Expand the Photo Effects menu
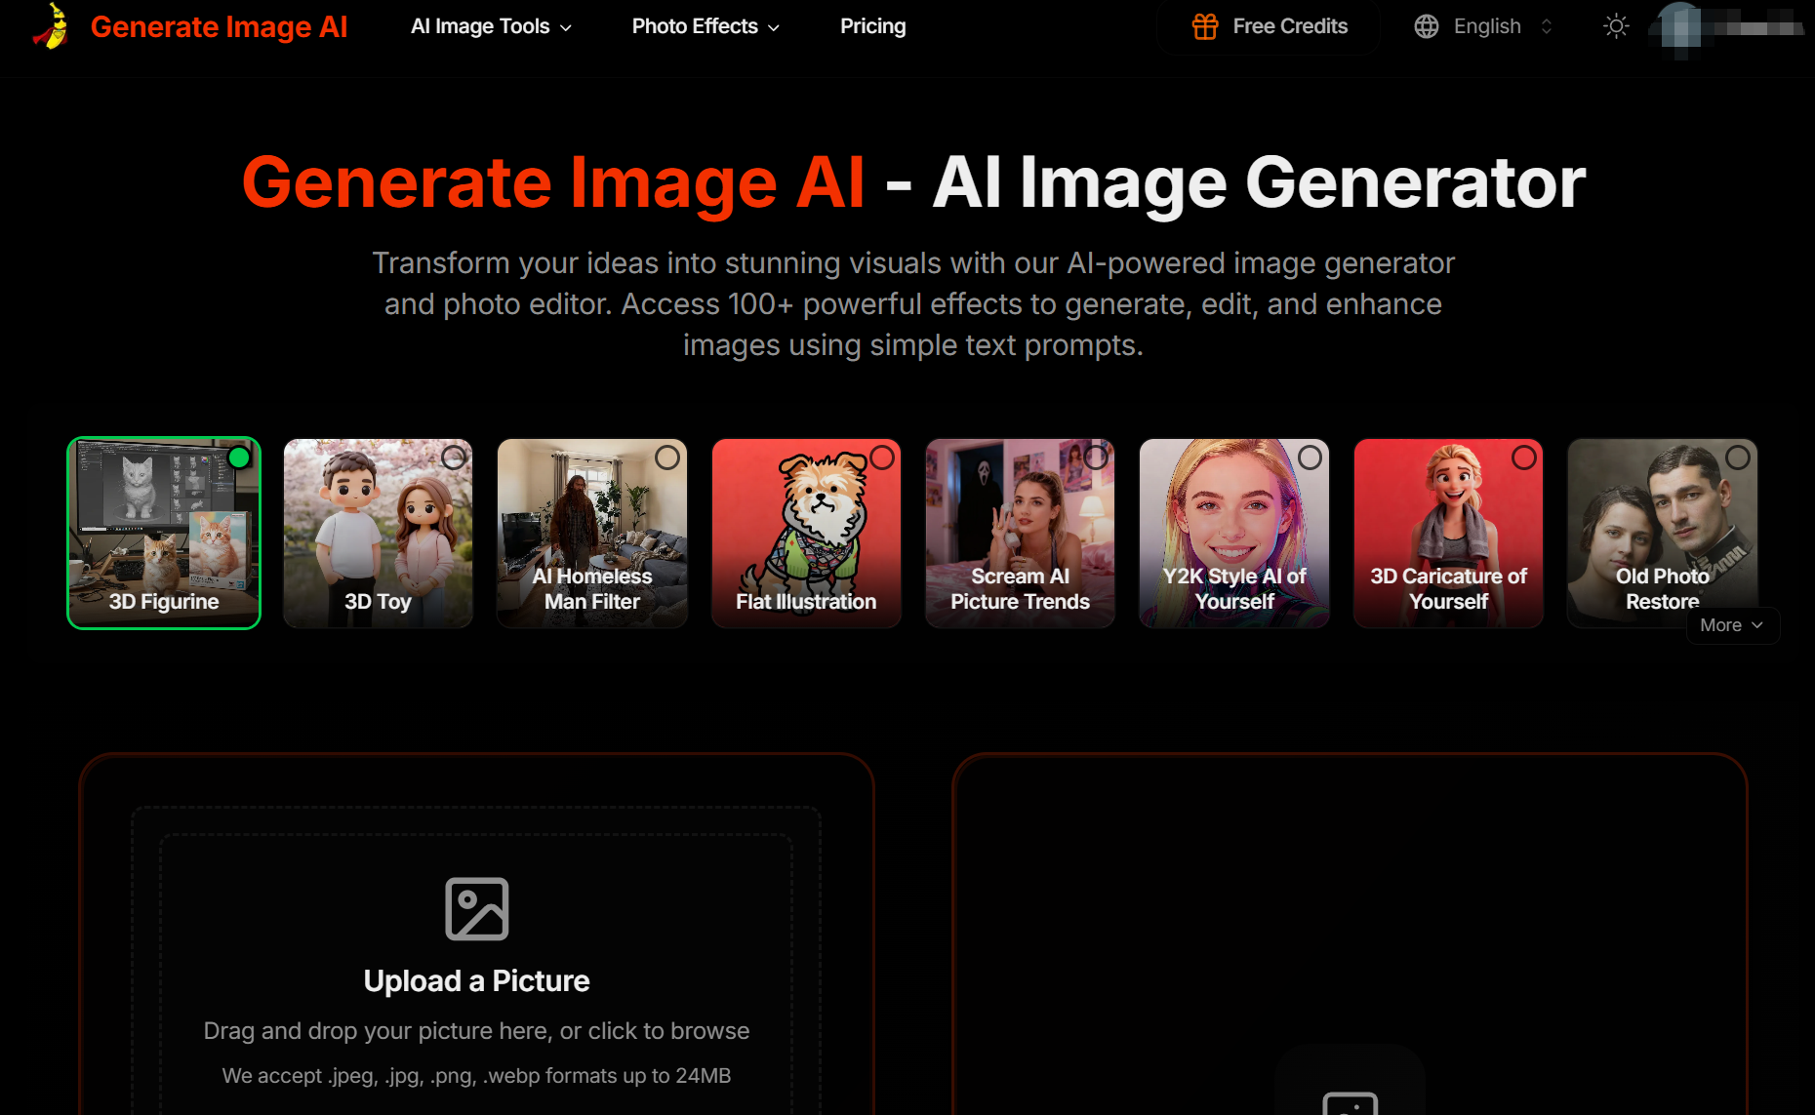Image resolution: width=1815 pixels, height=1115 pixels. coord(706,26)
